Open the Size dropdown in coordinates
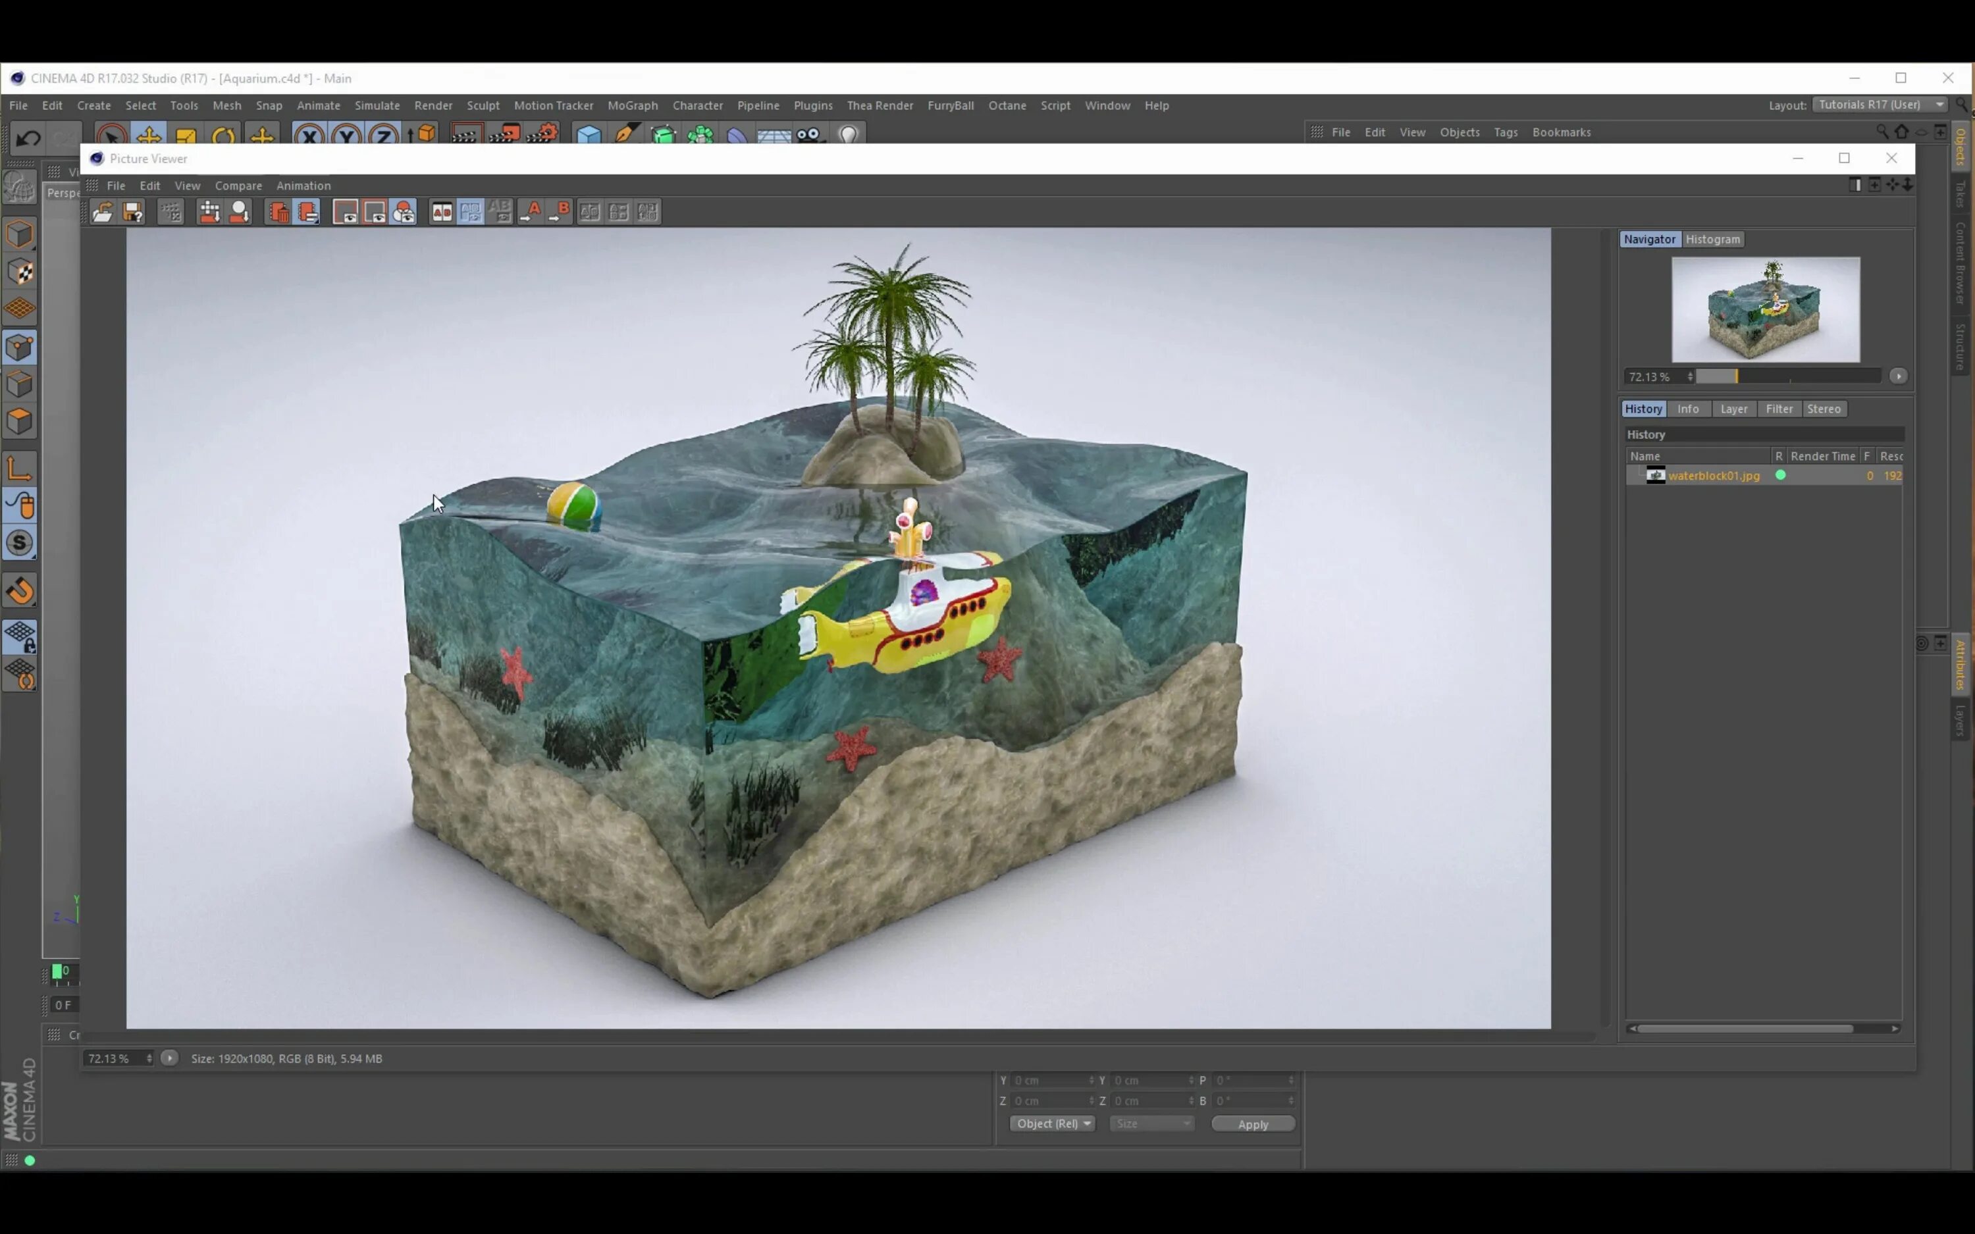The width and height of the screenshot is (1975, 1234). [x=1151, y=1124]
